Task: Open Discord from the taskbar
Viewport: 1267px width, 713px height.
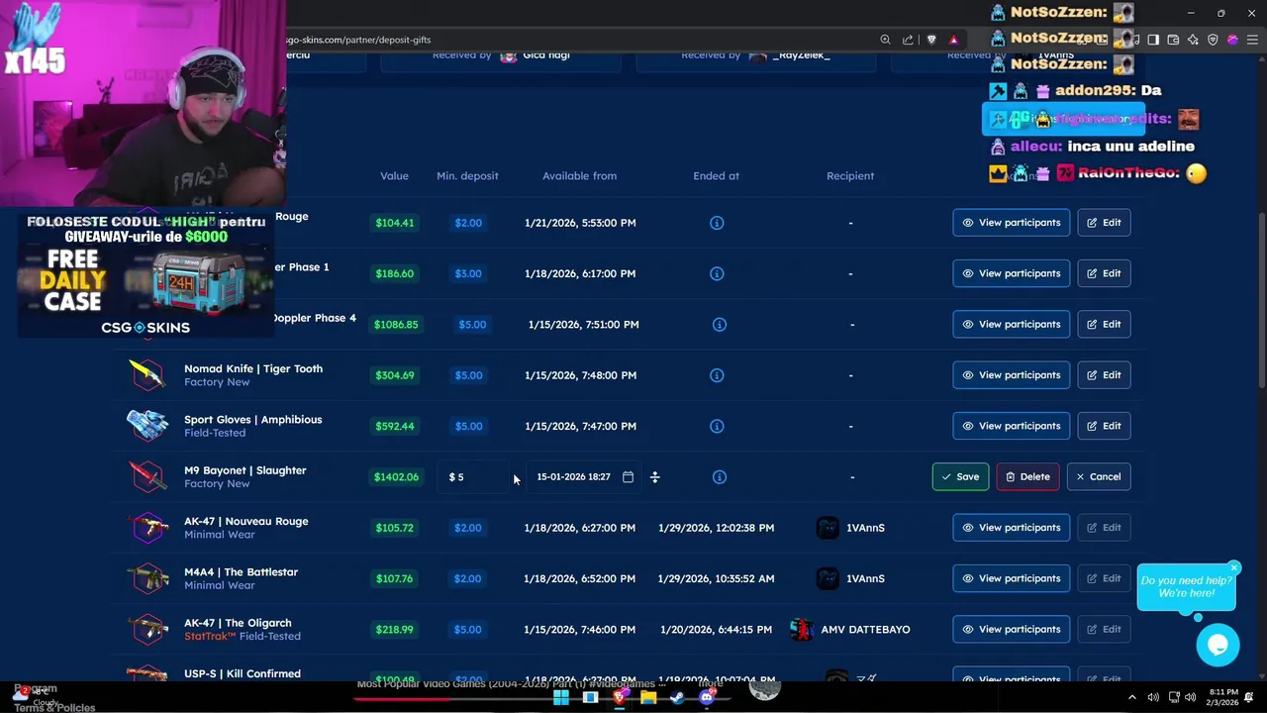Action: pos(707,697)
